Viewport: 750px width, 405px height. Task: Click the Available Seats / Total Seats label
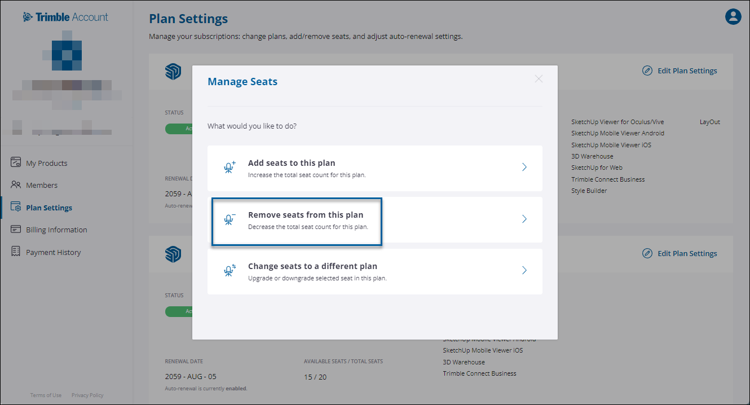coord(343,362)
